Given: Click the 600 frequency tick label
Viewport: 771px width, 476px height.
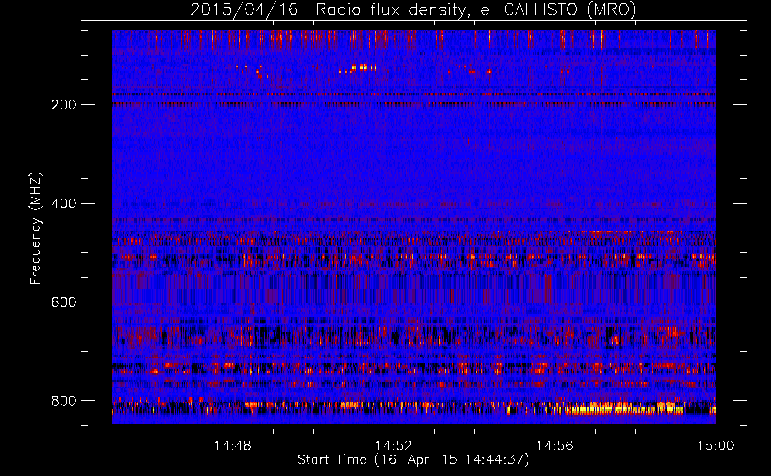Looking at the screenshot, I should point(64,303).
